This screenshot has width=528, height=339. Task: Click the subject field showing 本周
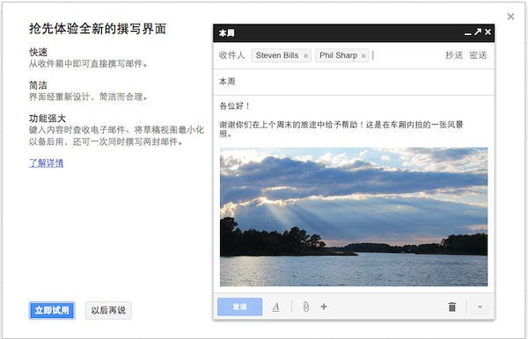click(354, 82)
